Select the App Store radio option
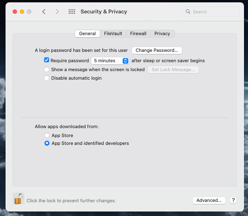The image size is (248, 216). tap(47, 135)
